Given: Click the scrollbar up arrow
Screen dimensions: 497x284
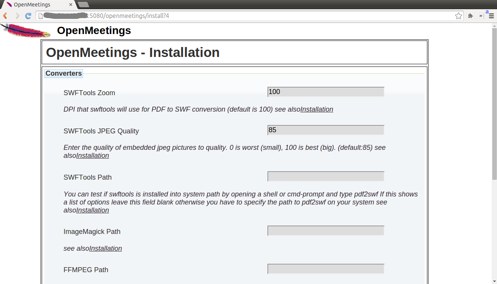Looking at the screenshot, I should [x=494, y=26].
